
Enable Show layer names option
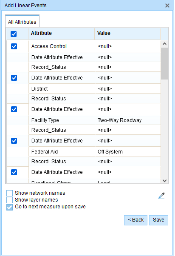click(x=9, y=200)
